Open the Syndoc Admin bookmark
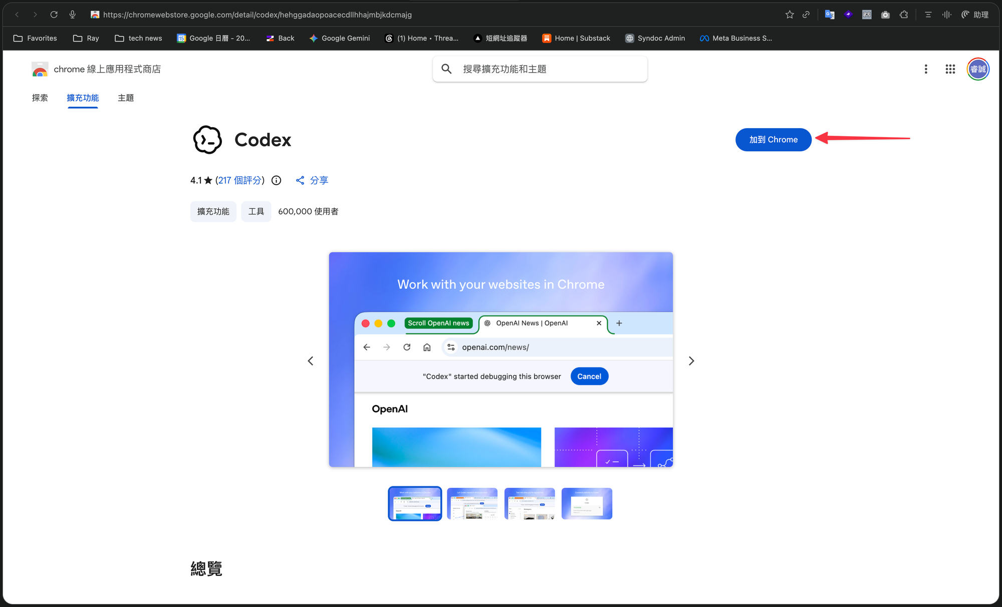1002x607 pixels. (x=655, y=38)
